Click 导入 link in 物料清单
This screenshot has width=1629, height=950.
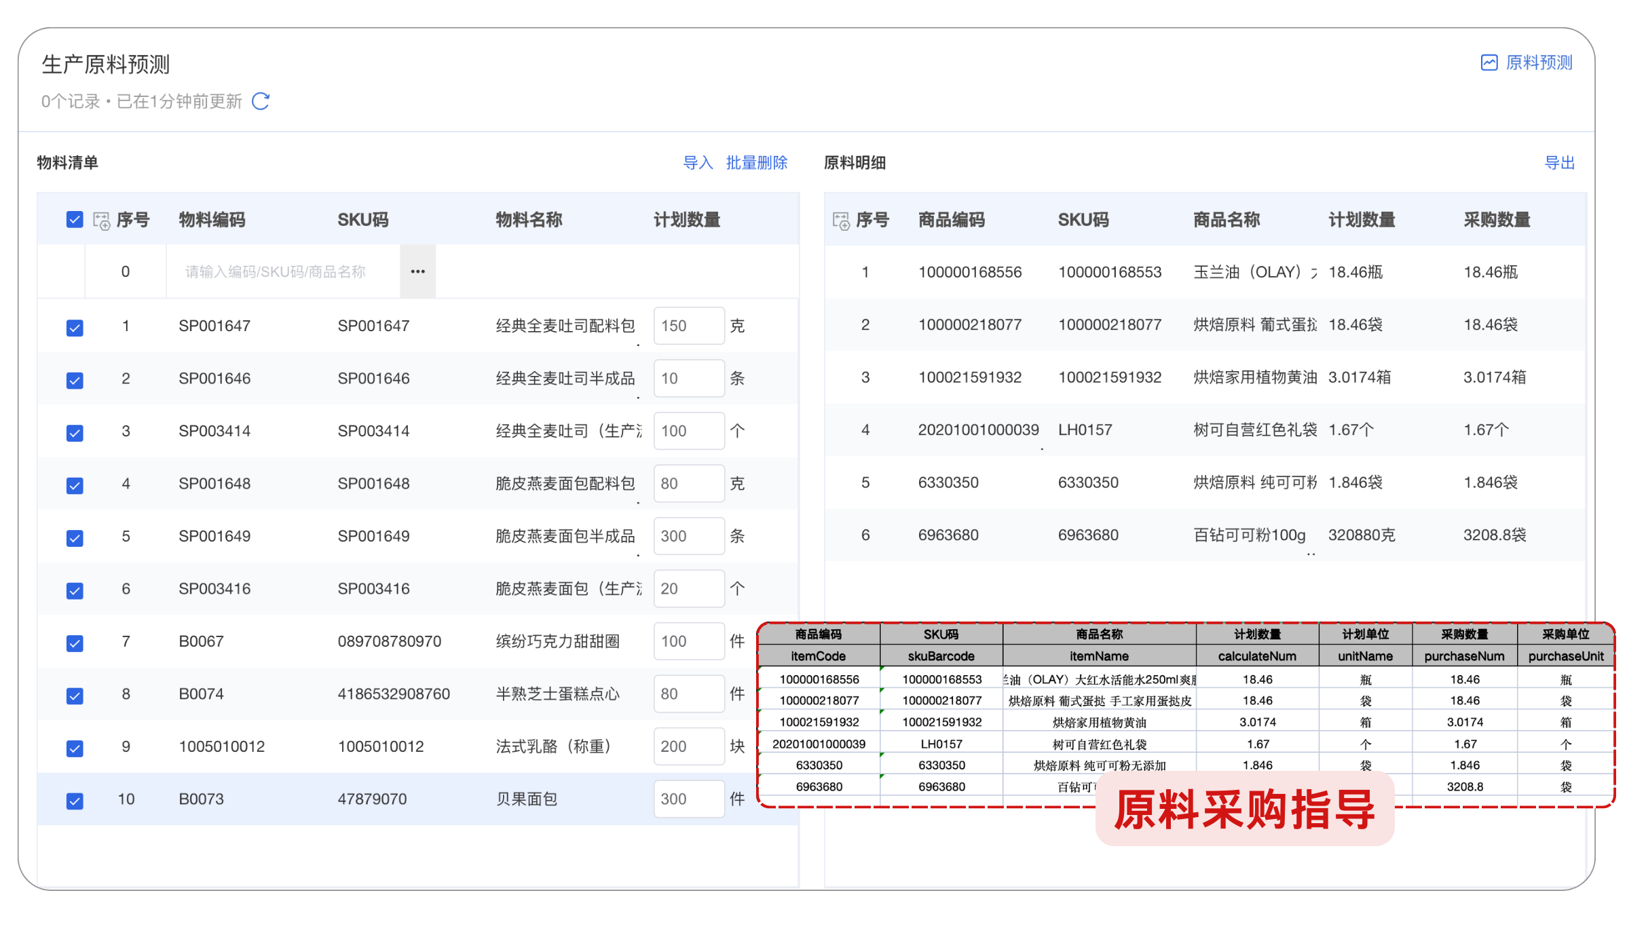(x=697, y=163)
